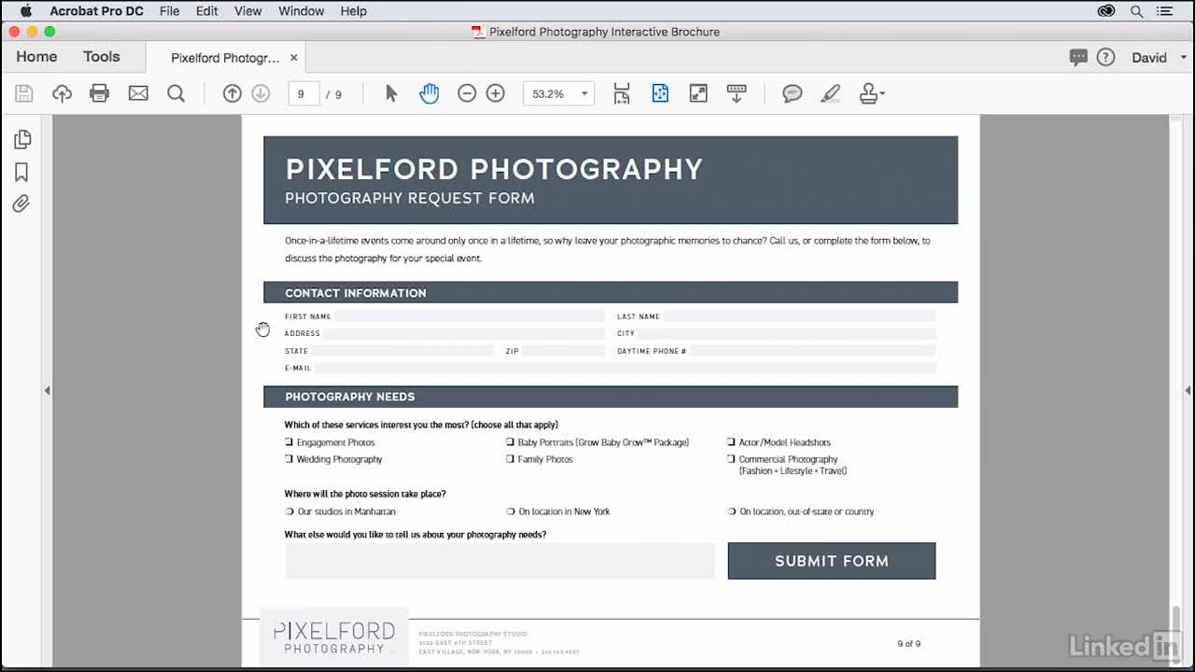Activate the Hand pan tool
The width and height of the screenshot is (1195, 672).
click(x=429, y=93)
